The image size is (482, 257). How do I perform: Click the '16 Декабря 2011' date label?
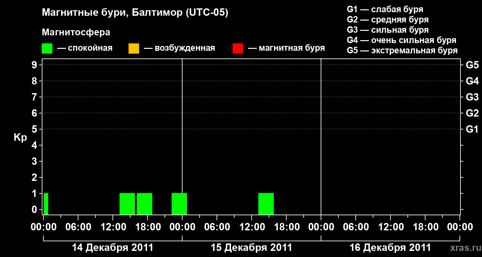[x=390, y=248]
